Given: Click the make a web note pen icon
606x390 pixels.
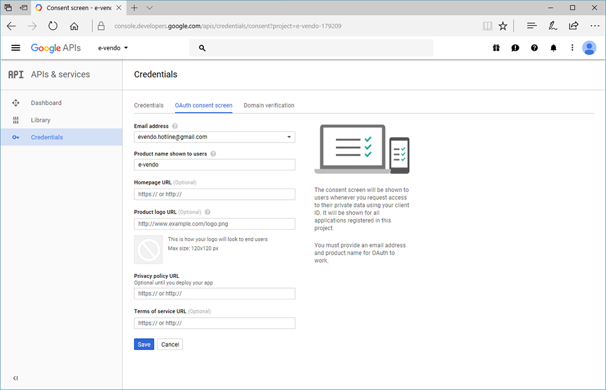Looking at the screenshot, I should pyautogui.click(x=553, y=26).
